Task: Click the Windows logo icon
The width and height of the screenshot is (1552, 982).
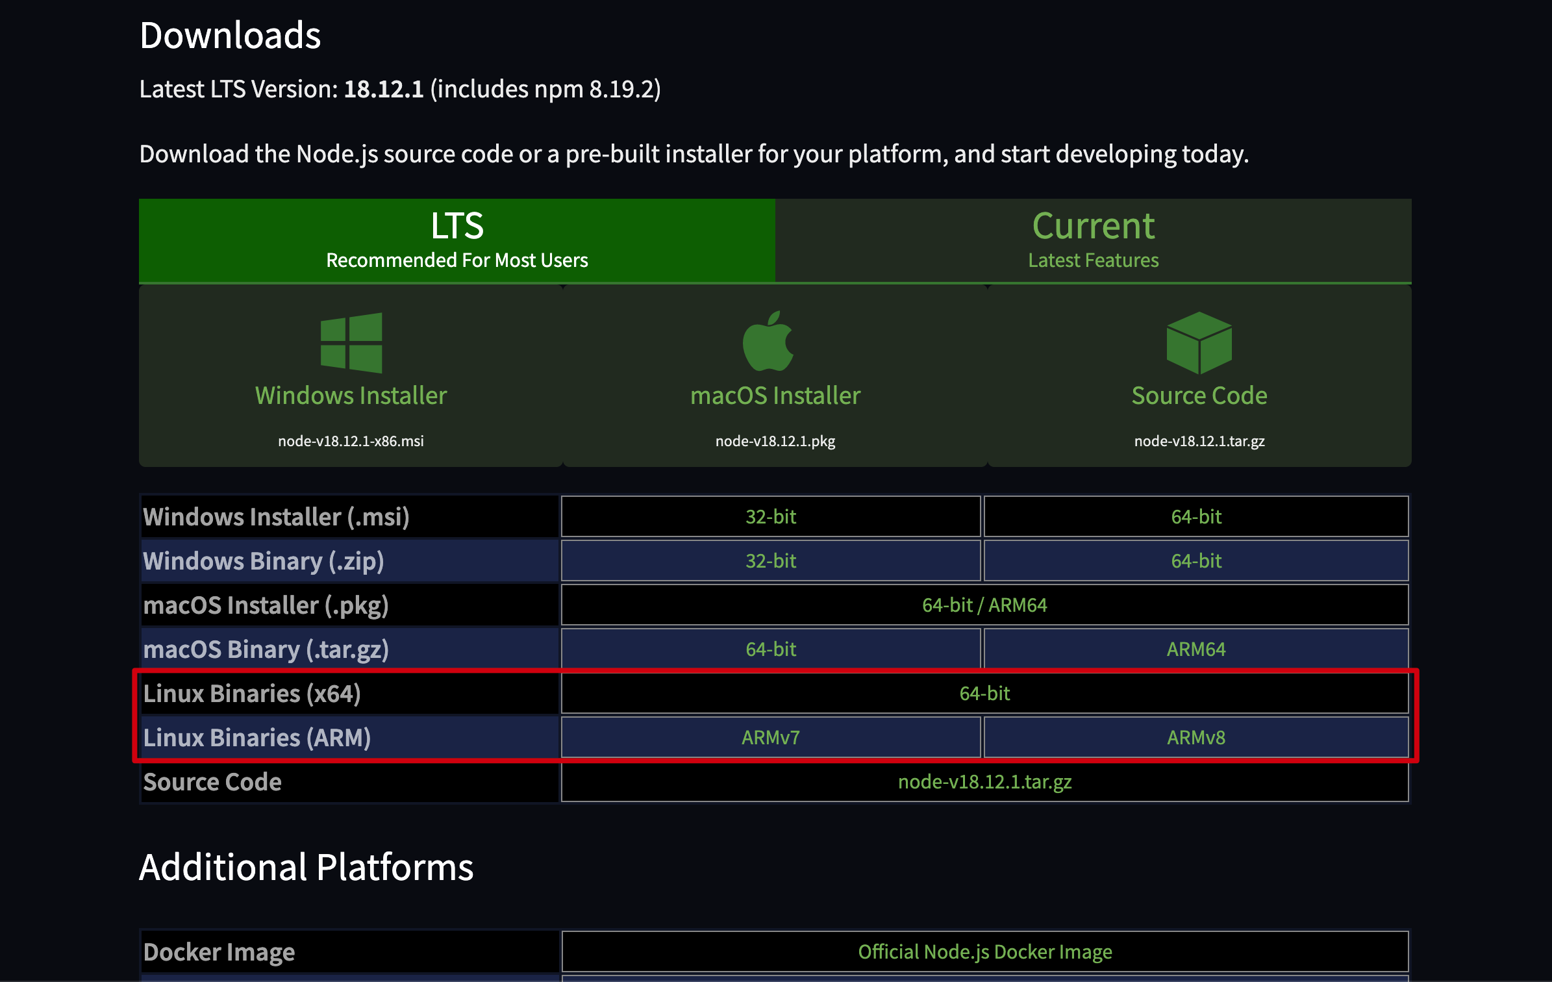Action: pyautogui.click(x=351, y=343)
